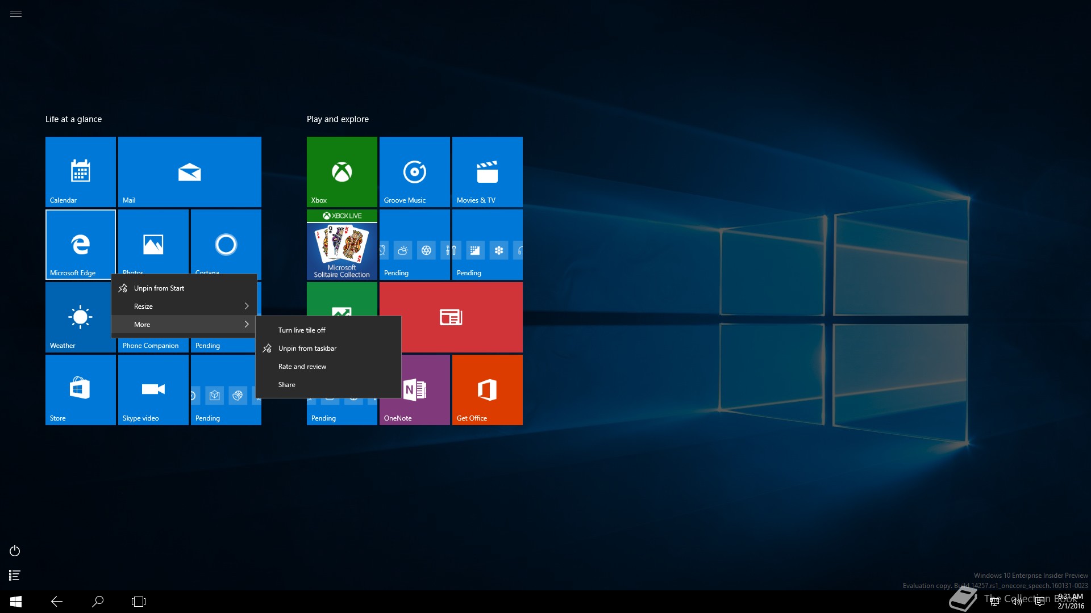Screen dimensions: 1091x613
Task: Click the Windows Start button
Action: 16,602
